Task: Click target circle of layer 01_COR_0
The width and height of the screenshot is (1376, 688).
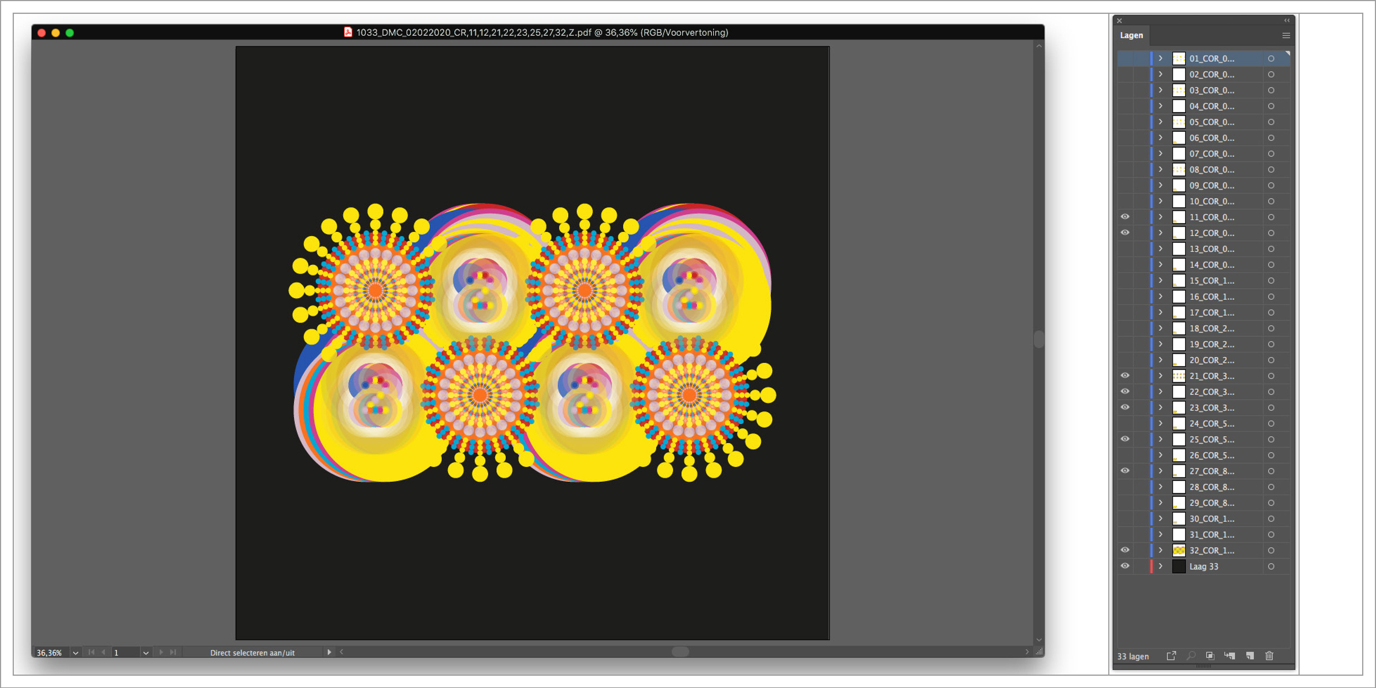Action: 1271,59
